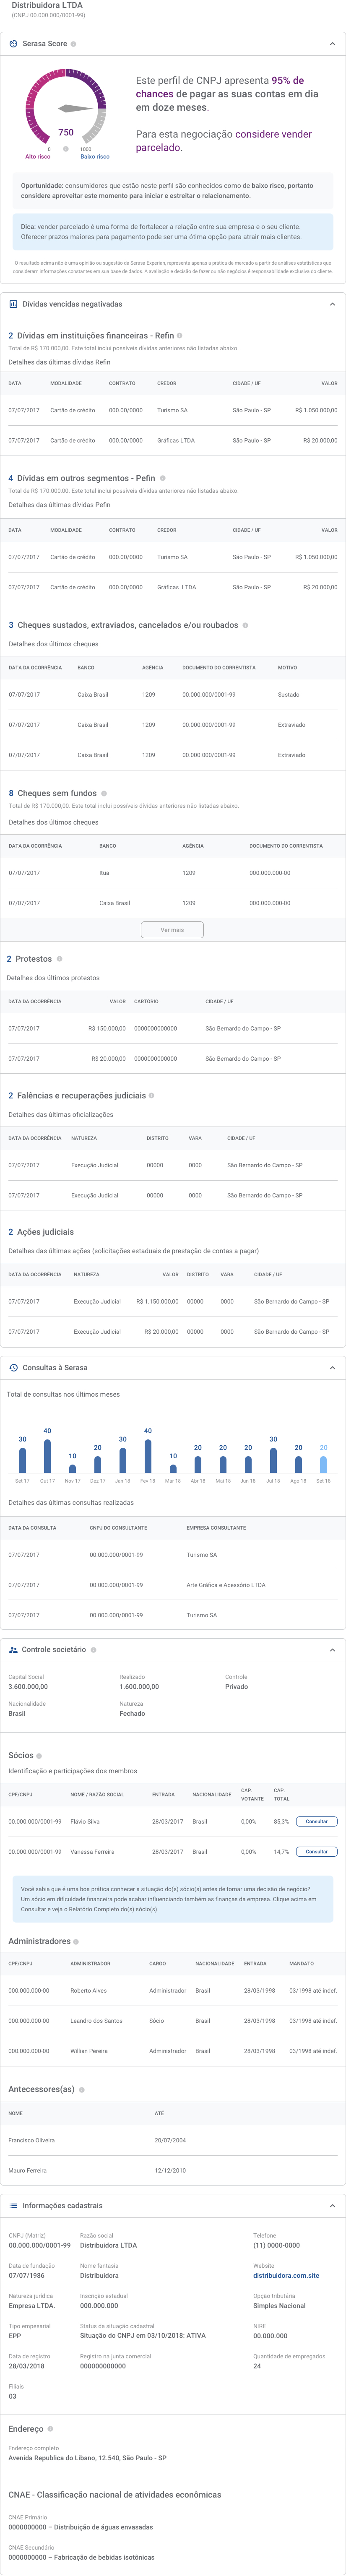Show info for Cheques sem fundos
346x2576 pixels.
104,793
